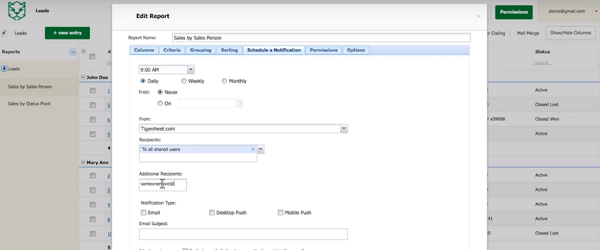The image size is (600, 250).
Task: Collapse the John Doe group
Action: pos(83,77)
